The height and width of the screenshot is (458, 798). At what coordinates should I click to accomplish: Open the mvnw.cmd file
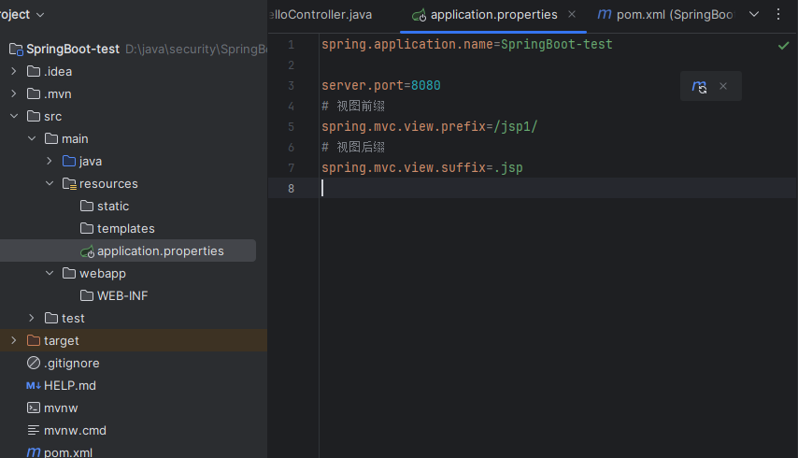pyautogui.click(x=75, y=431)
